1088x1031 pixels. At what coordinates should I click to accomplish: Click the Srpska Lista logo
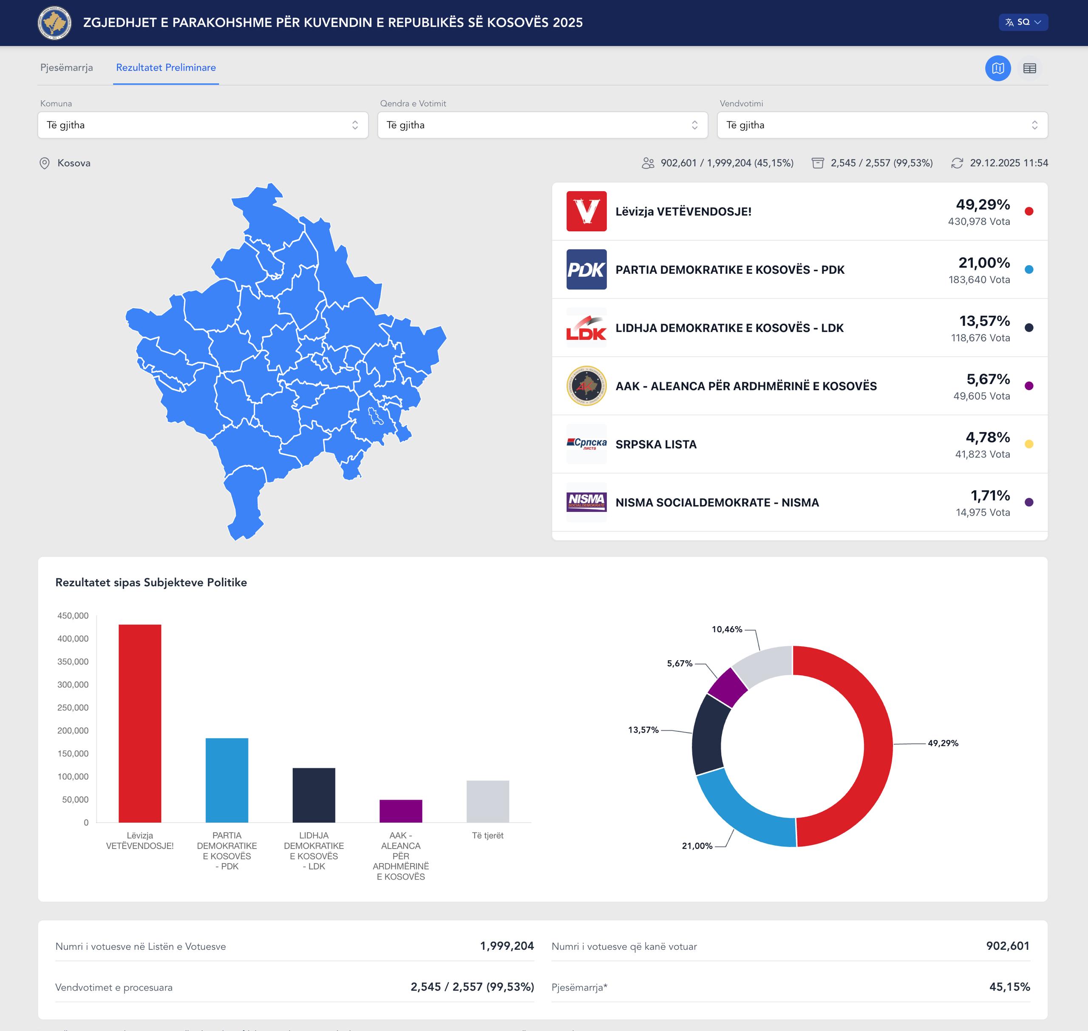click(x=586, y=444)
